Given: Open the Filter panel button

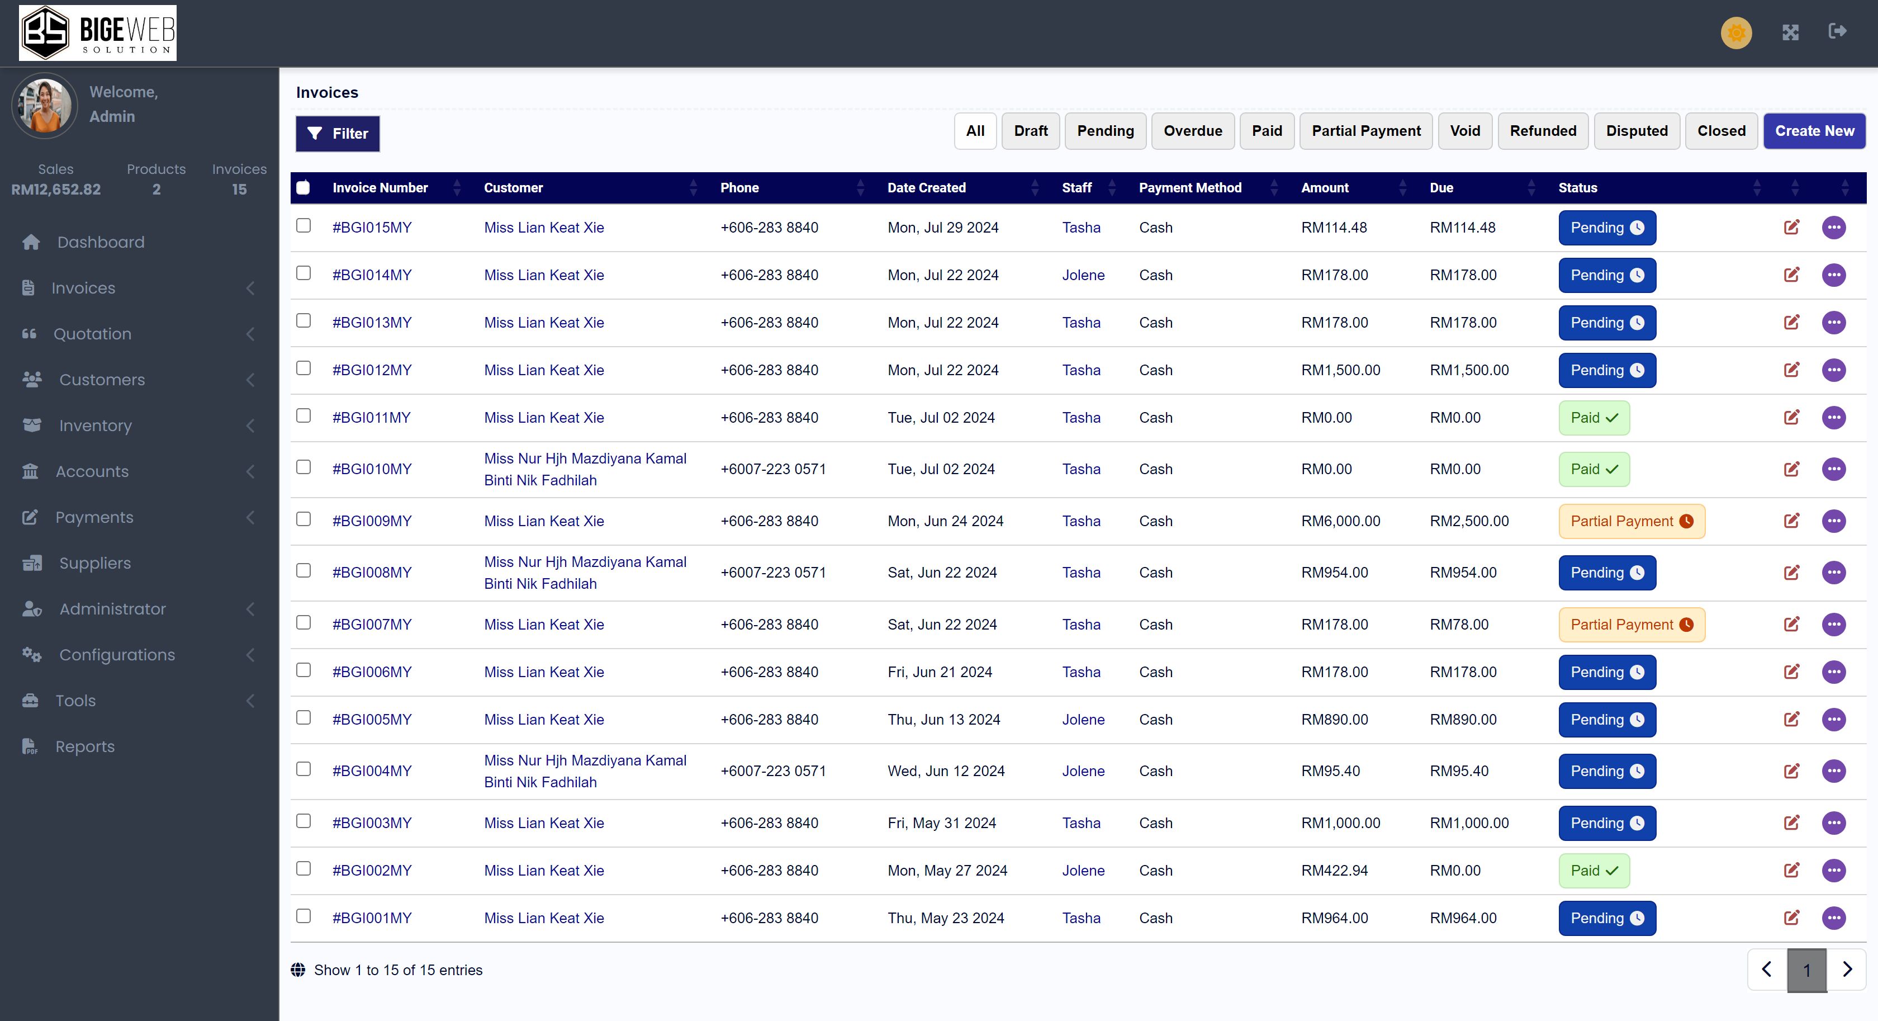Looking at the screenshot, I should pyautogui.click(x=338, y=134).
